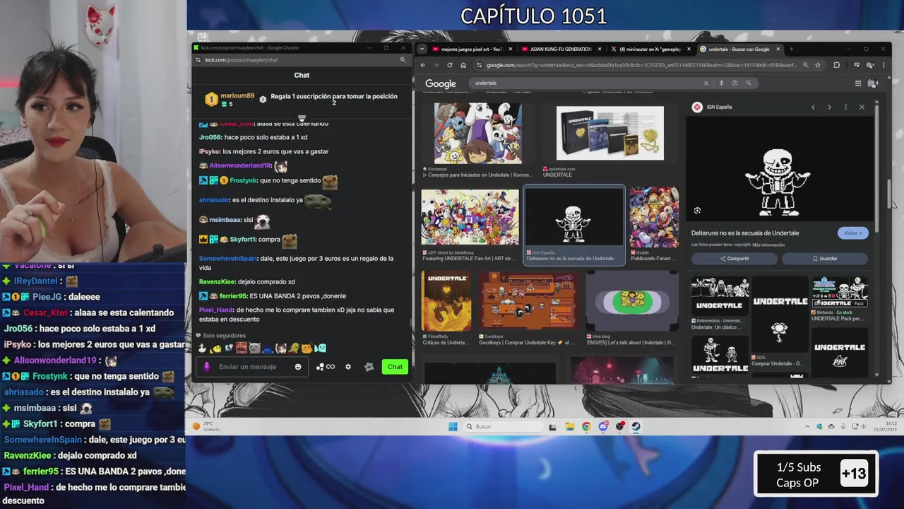Open marioum89 top gifter profile
Image resolution: width=904 pixels, height=509 pixels.
[x=237, y=95]
